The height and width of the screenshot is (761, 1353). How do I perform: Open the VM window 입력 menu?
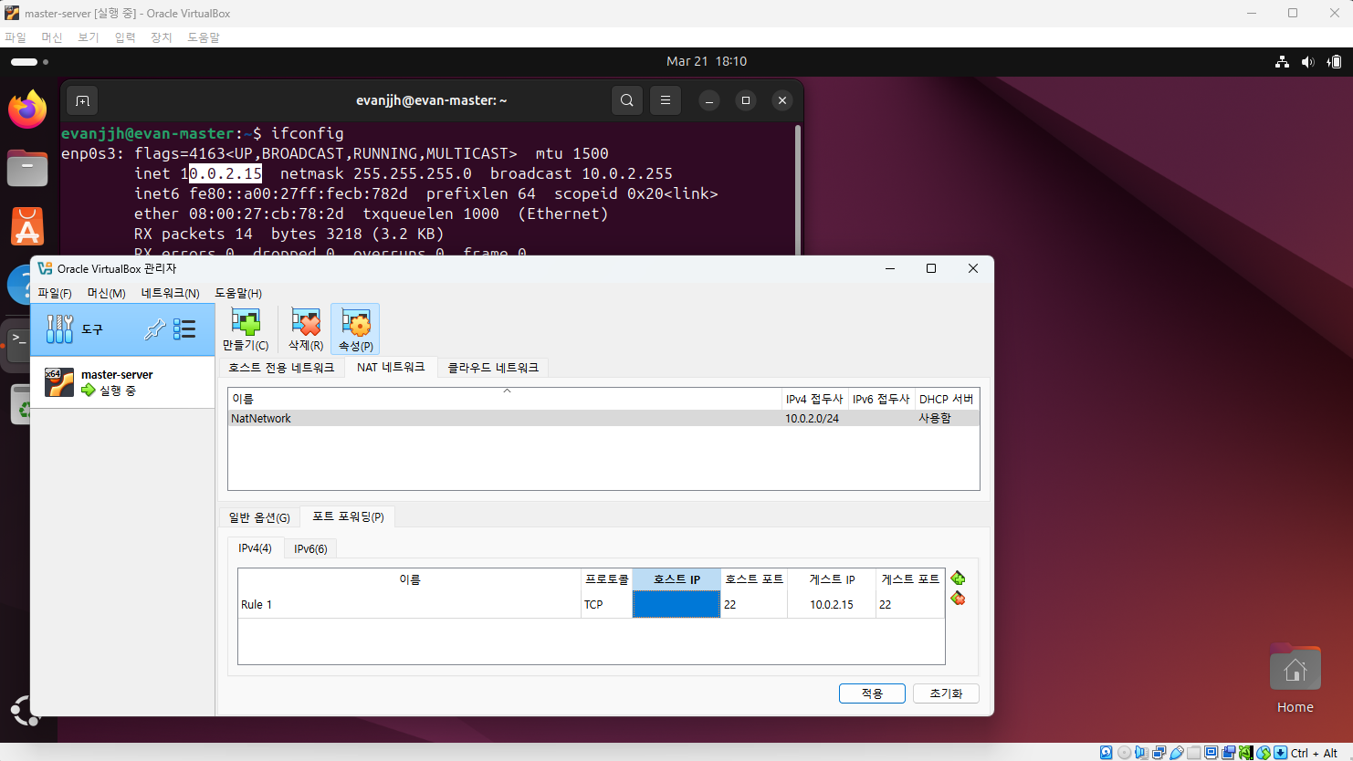coord(125,37)
